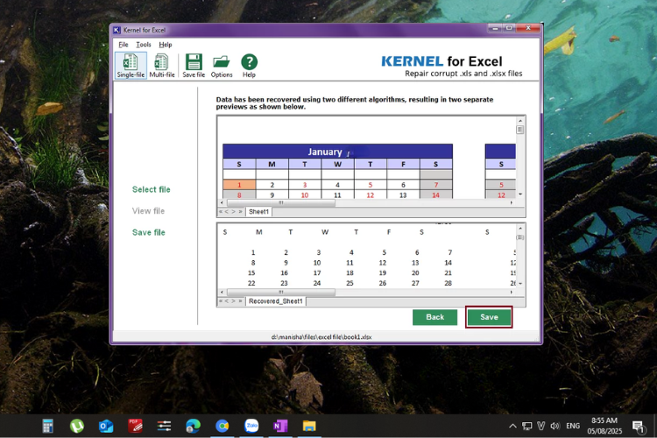This screenshot has height=438, width=657.
Task: Open the Options folder icon
Action: point(222,66)
